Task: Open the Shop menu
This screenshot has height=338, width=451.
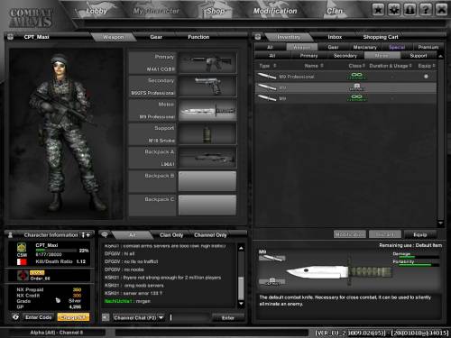Action: click(x=216, y=11)
